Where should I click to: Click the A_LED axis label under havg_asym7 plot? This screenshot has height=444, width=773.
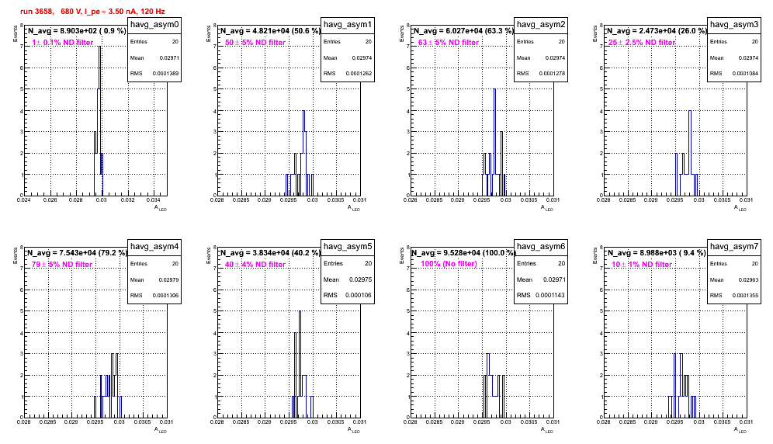740,430
